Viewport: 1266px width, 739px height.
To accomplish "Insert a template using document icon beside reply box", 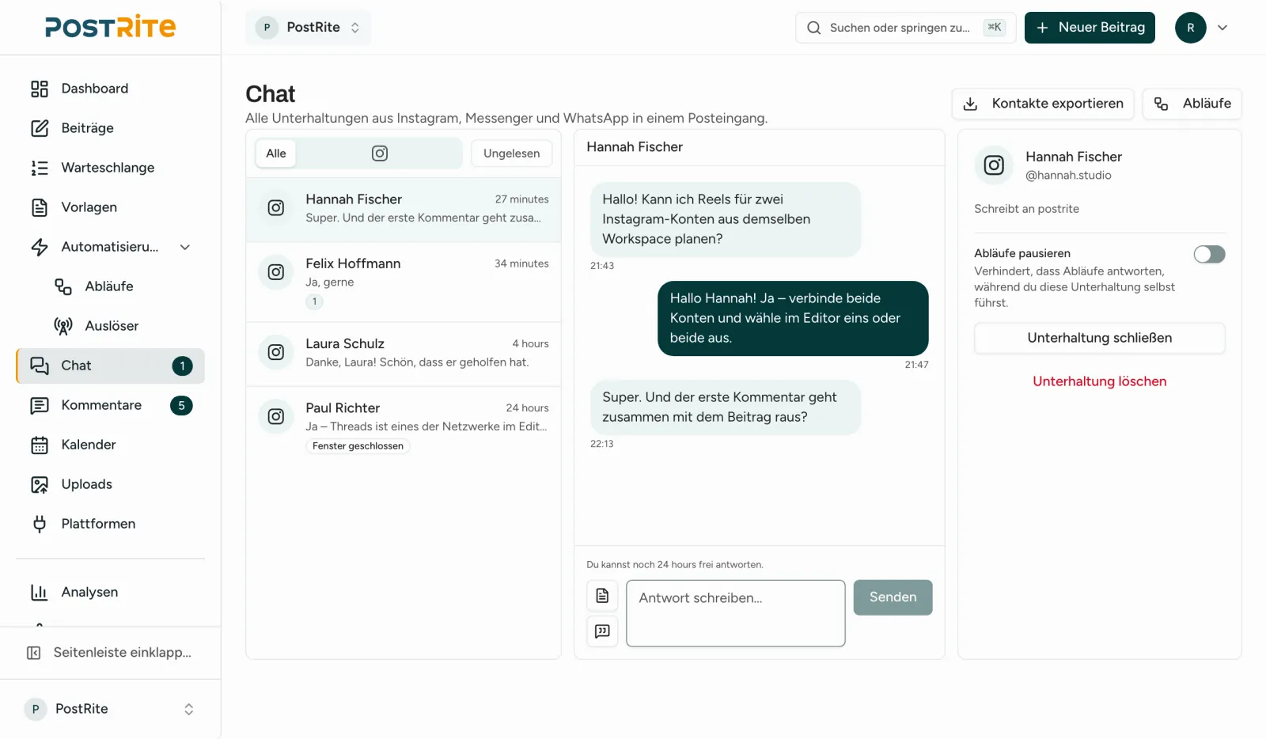I will tap(602, 596).
